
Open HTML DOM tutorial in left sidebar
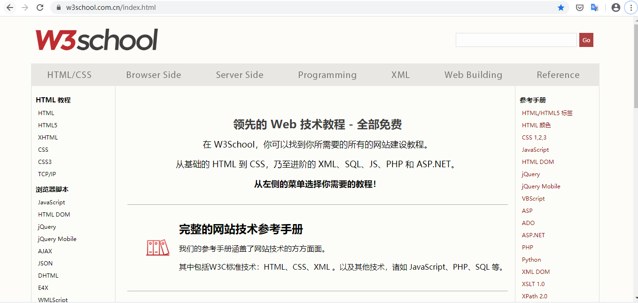click(54, 214)
